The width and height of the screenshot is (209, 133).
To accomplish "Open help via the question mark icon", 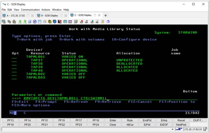I will (x=108, y=22).
